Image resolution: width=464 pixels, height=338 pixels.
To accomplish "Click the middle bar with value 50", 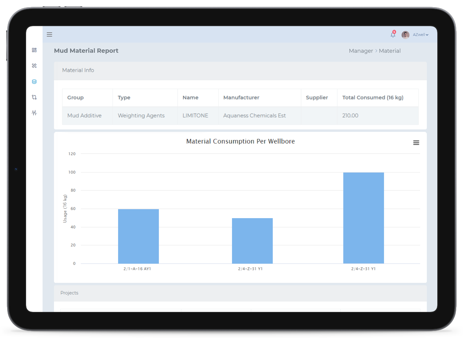I will 252,241.
